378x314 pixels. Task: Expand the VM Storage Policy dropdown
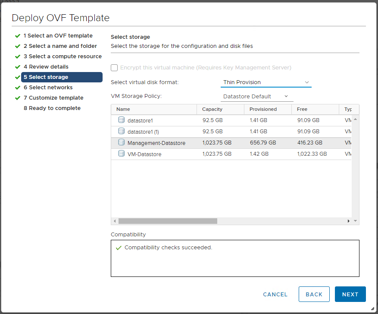tap(256, 96)
